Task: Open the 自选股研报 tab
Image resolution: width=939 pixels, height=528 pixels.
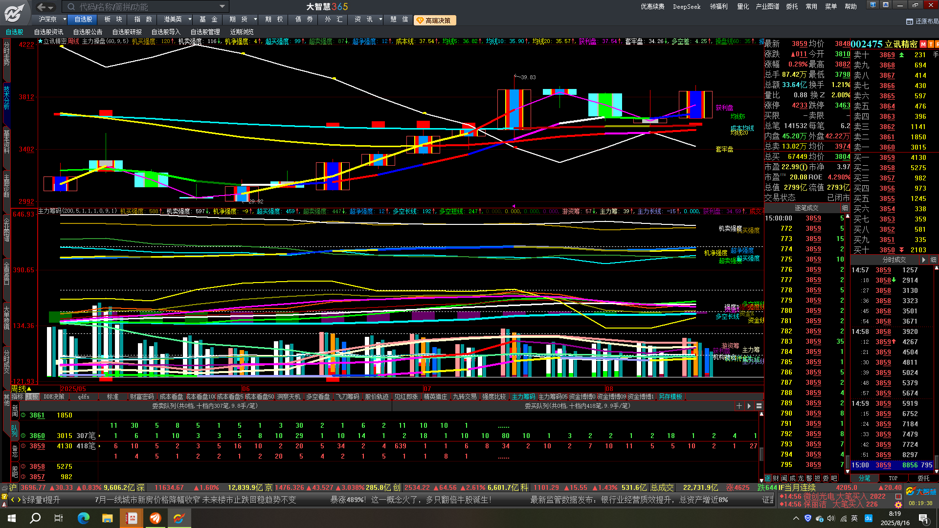Action: click(127, 32)
